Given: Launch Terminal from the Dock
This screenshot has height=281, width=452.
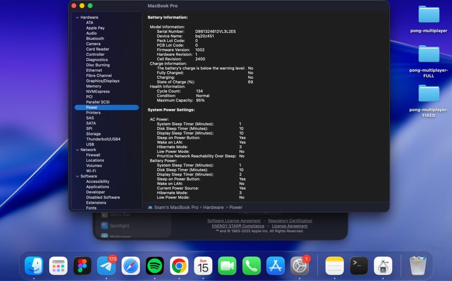Looking at the screenshot, I should 358,266.
